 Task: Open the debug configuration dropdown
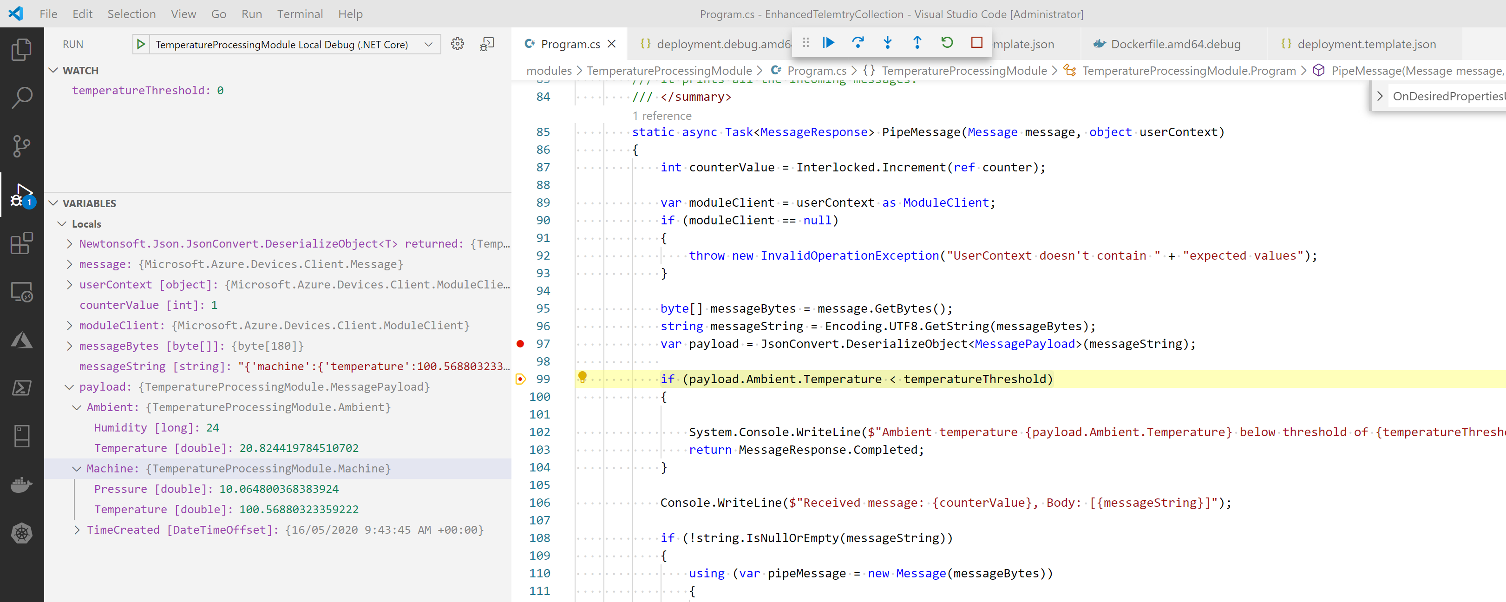coord(429,45)
